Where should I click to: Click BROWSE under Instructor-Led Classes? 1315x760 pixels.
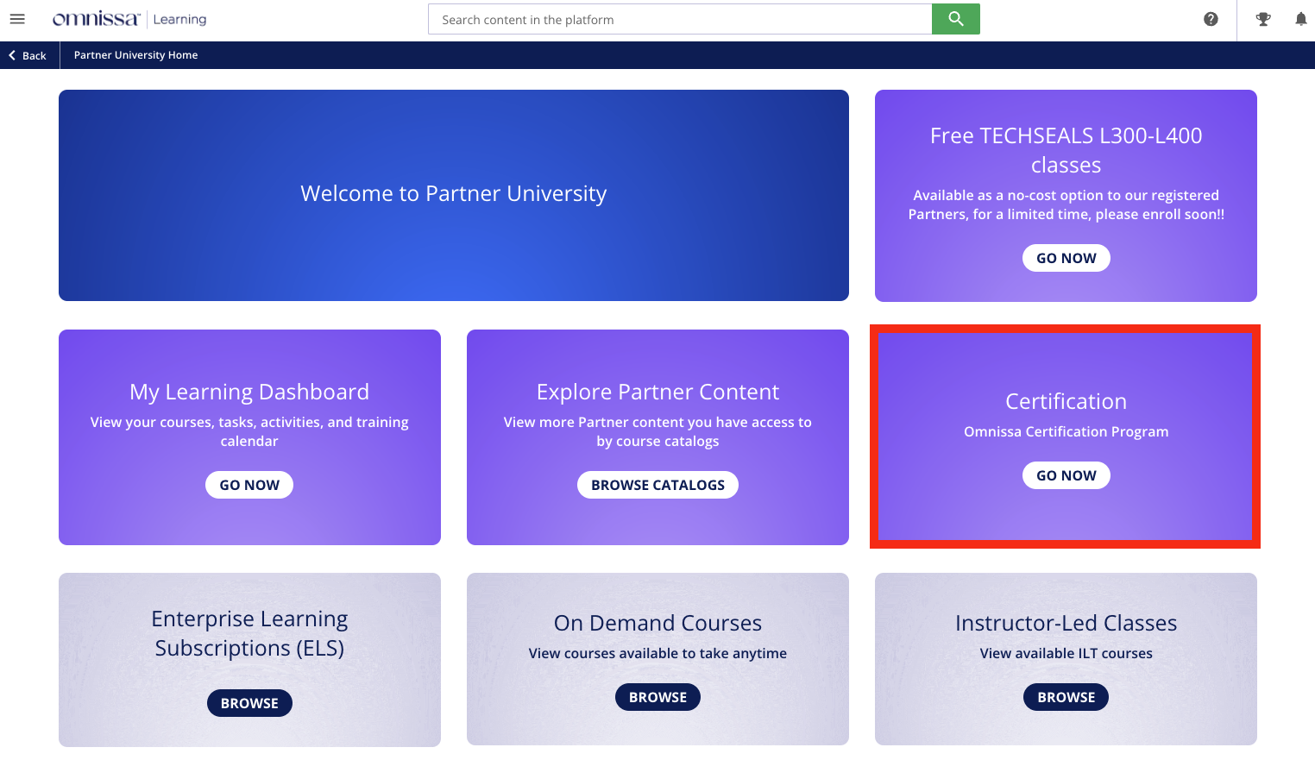[x=1066, y=697]
